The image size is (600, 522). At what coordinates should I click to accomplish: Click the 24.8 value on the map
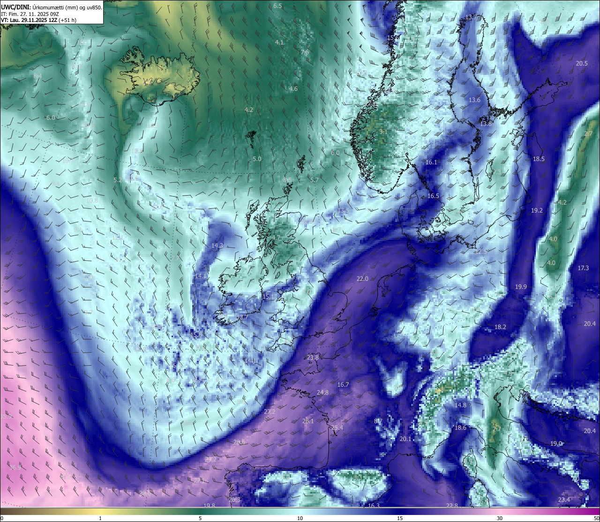pyautogui.click(x=322, y=392)
